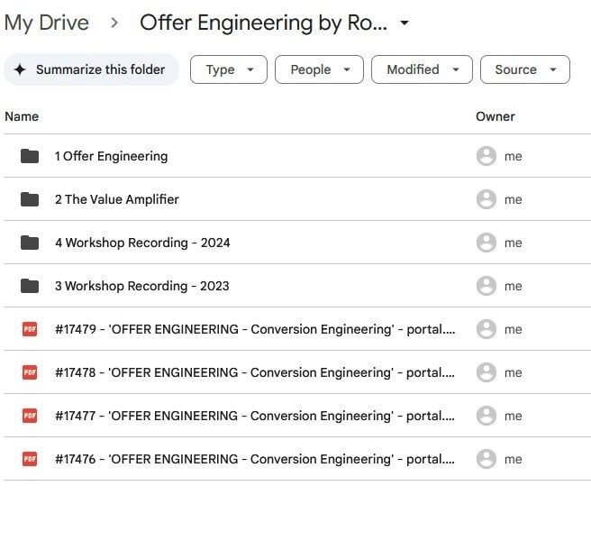Viewport: 591px width, 541px height.
Task: Click the PDF icon for file #17476
Action: point(30,459)
